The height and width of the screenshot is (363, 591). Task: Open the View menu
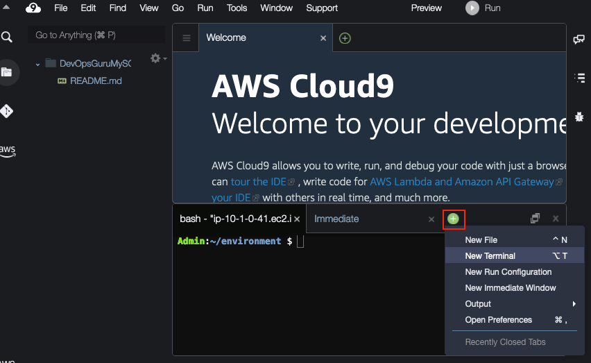tap(149, 8)
